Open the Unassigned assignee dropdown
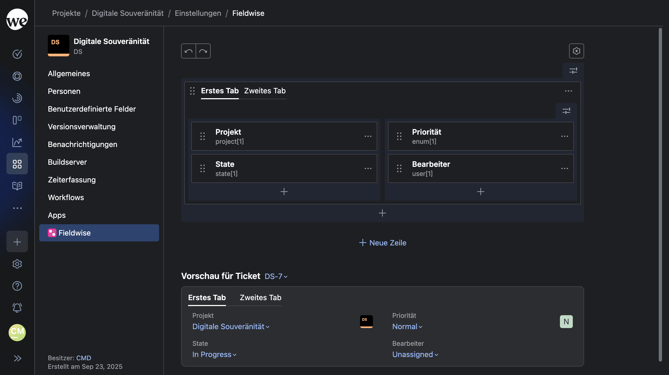669x375 pixels. 415,354
